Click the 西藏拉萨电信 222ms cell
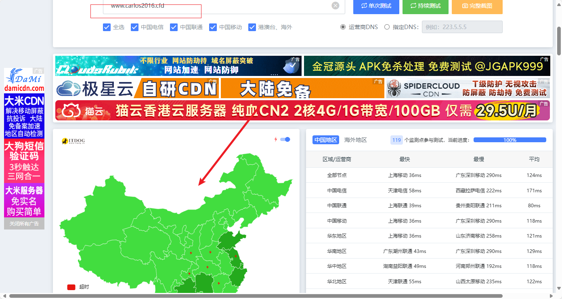The height and width of the screenshot is (299, 562). point(479,190)
